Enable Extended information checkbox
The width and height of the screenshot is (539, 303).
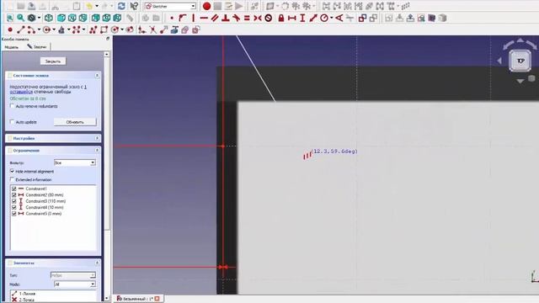click(x=12, y=179)
